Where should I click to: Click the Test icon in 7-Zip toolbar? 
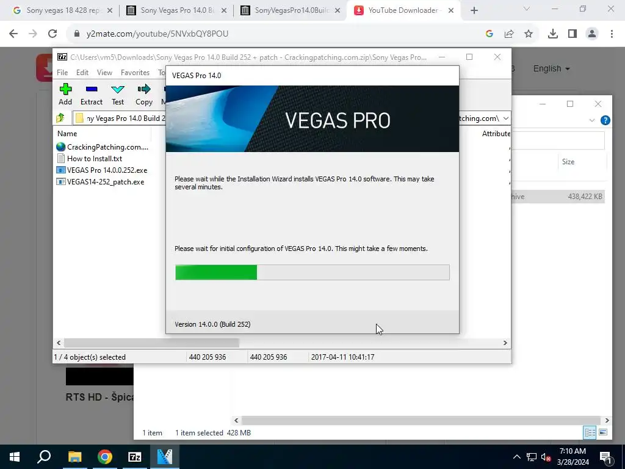(x=118, y=94)
